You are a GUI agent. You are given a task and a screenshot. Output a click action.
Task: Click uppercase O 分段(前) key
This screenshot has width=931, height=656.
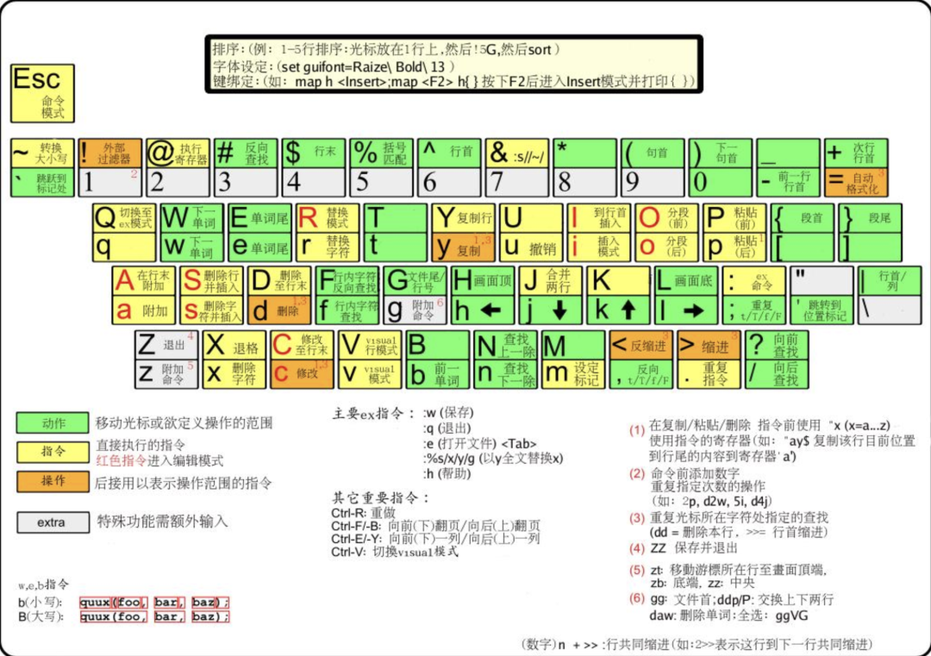666,218
